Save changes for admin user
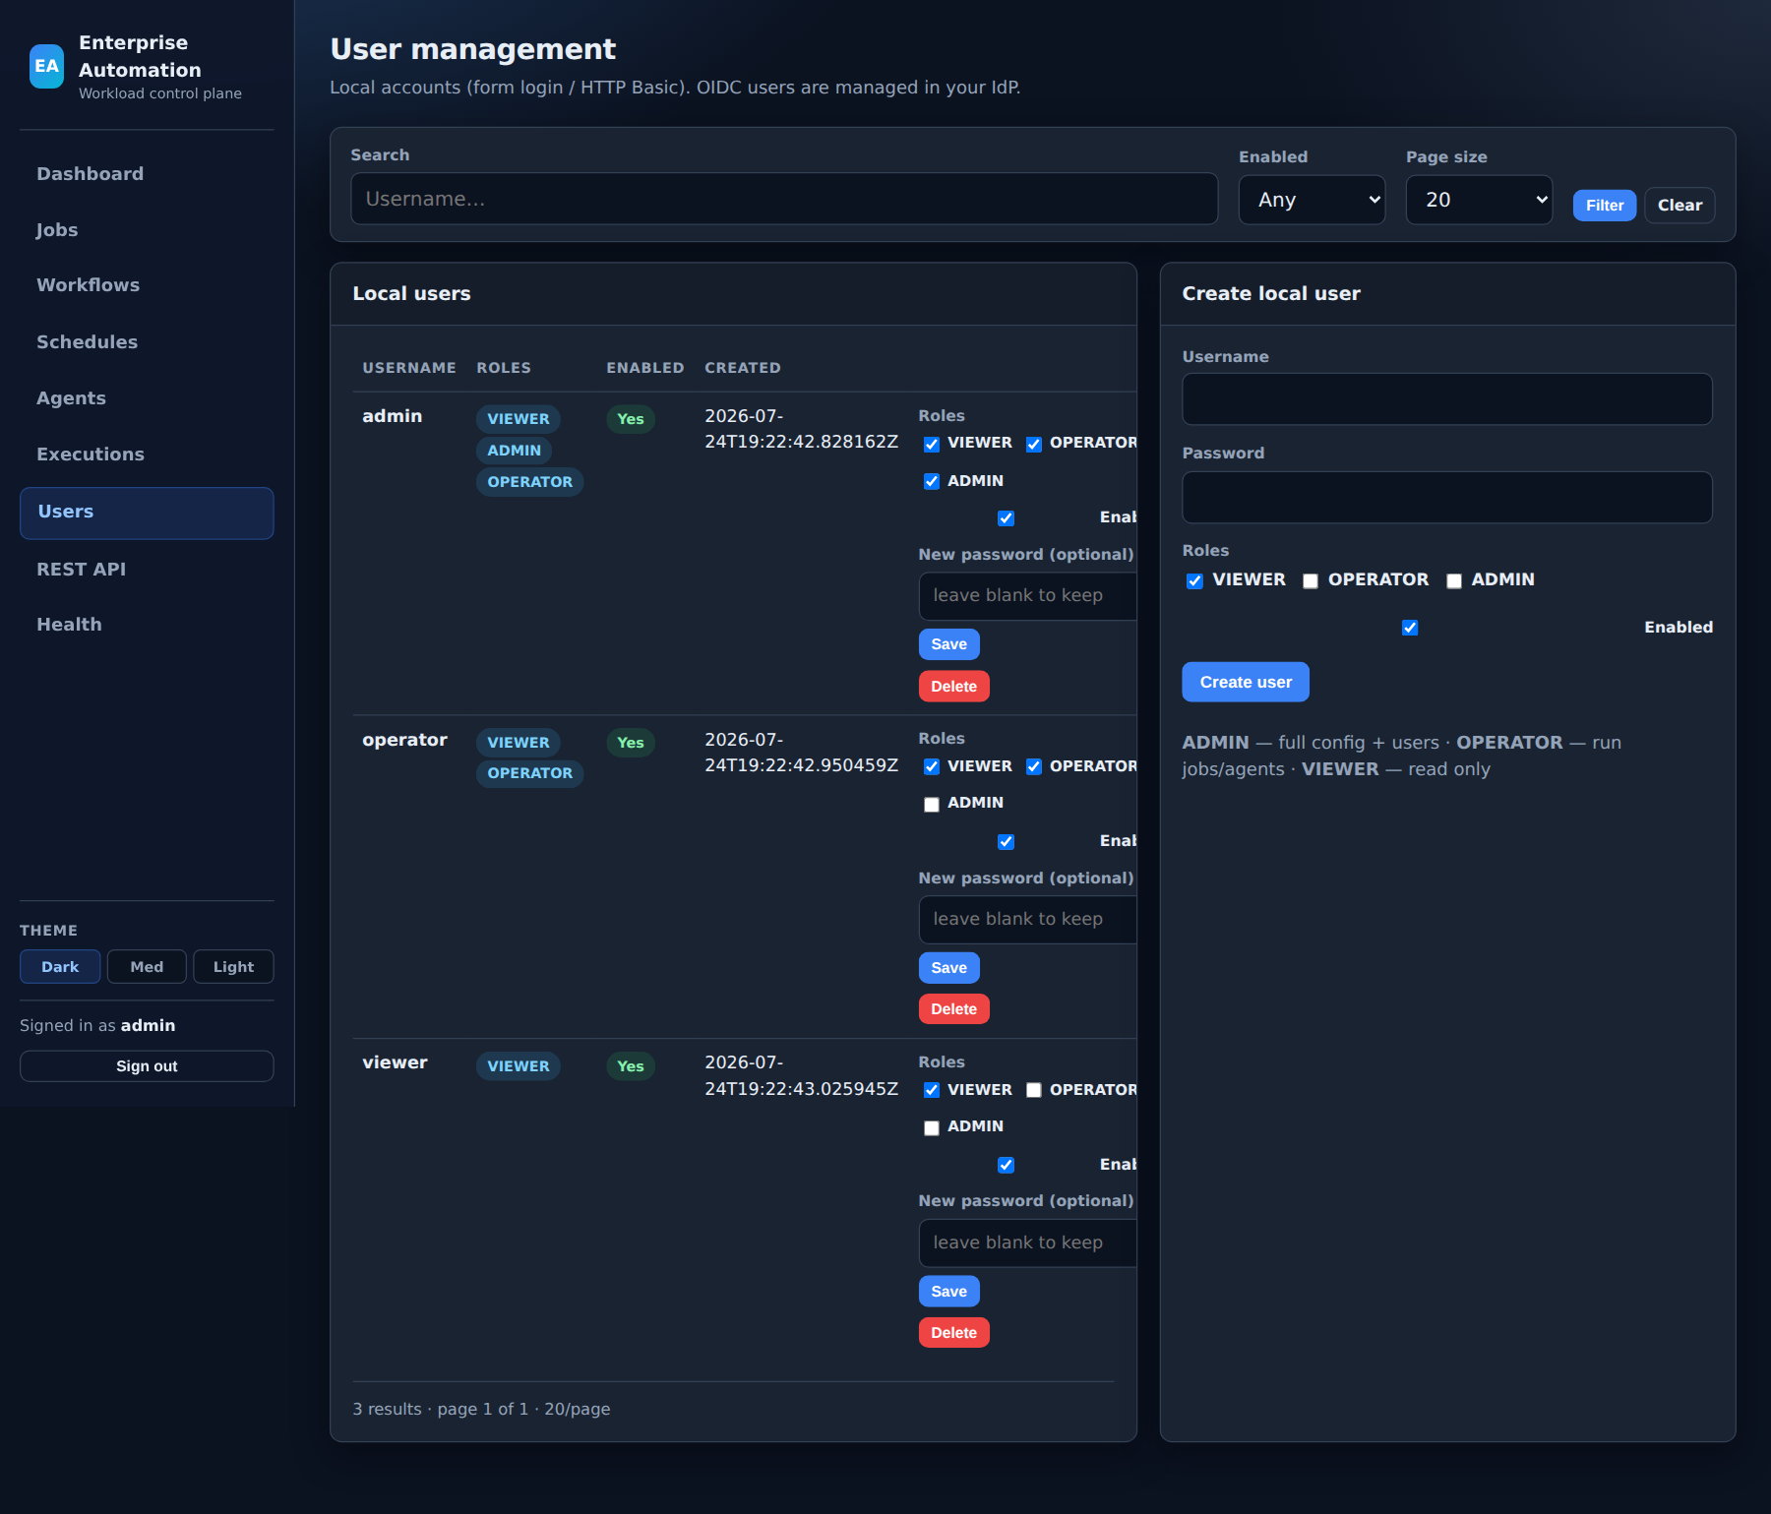Screen dimensions: 1771x1514 tap(949, 644)
